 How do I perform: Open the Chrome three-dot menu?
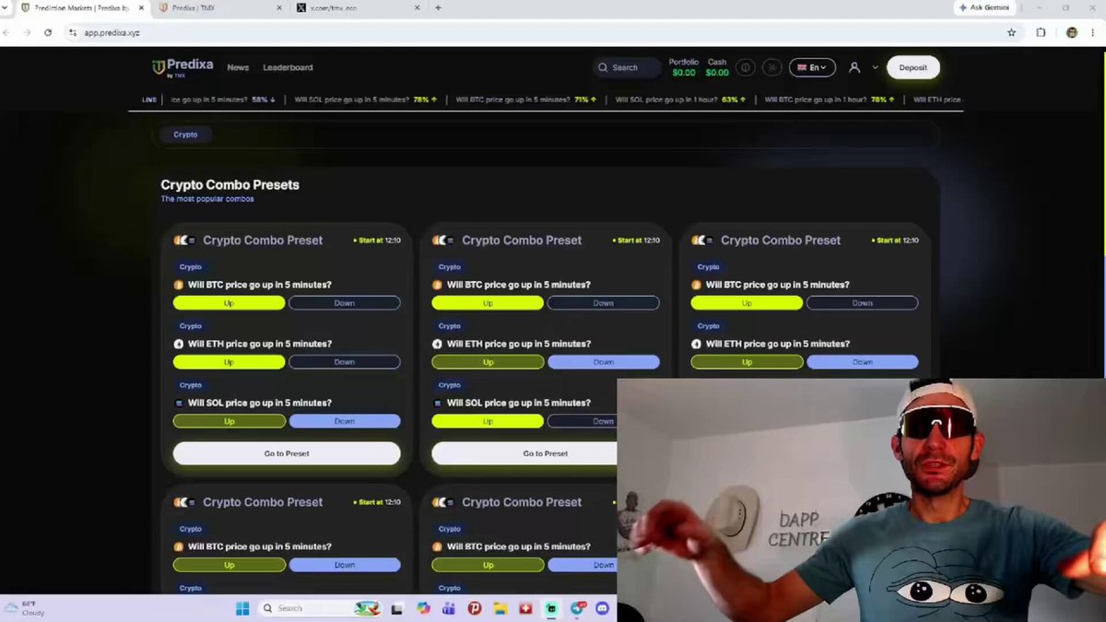pyautogui.click(x=1092, y=32)
